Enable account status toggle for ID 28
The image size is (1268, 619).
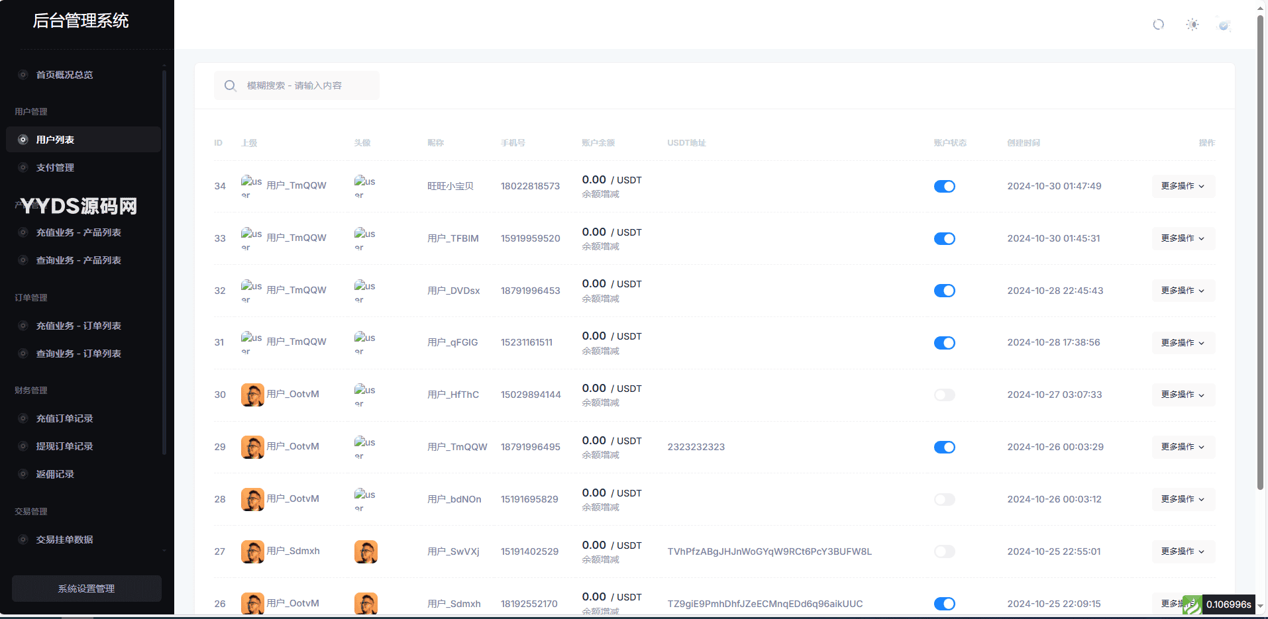pyautogui.click(x=945, y=499)
